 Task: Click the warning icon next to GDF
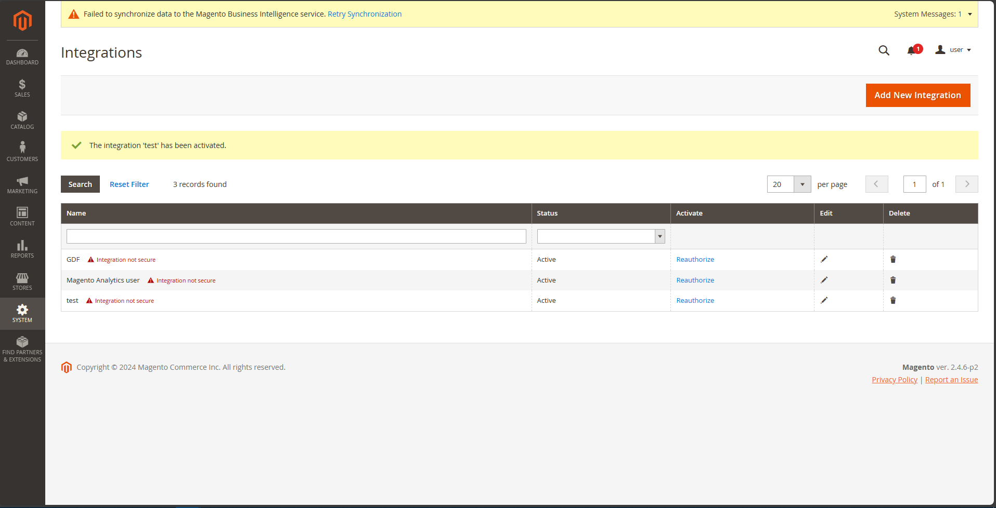coord(91,260)
